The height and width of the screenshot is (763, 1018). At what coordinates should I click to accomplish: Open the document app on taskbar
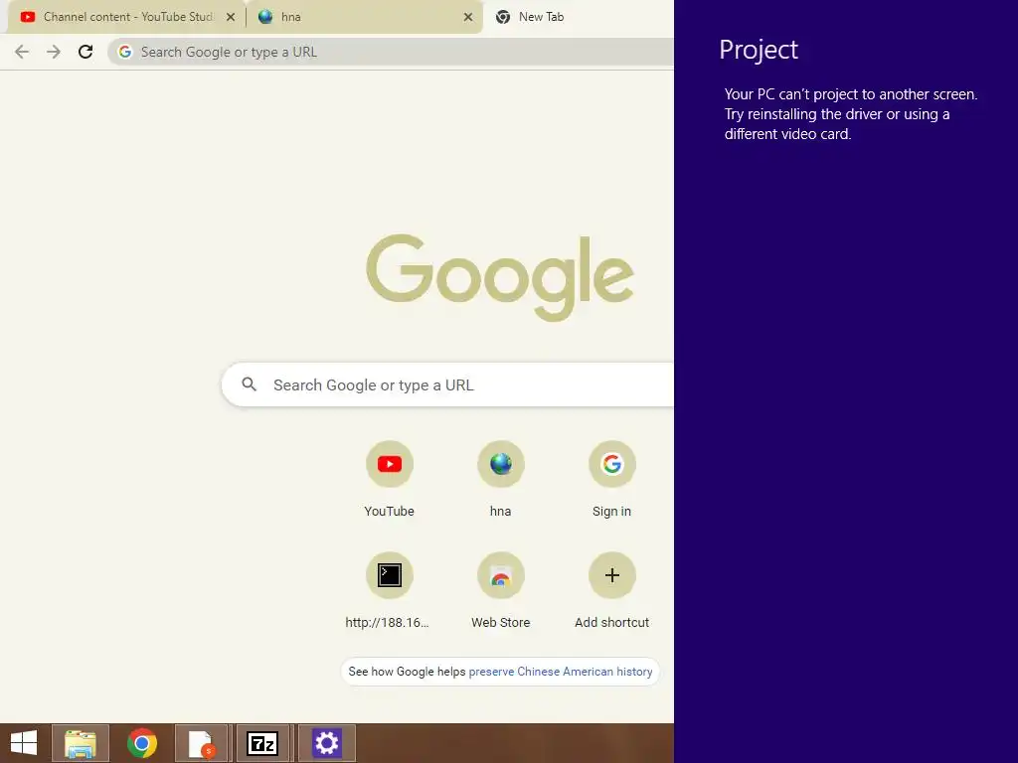[x=201, y=743]
